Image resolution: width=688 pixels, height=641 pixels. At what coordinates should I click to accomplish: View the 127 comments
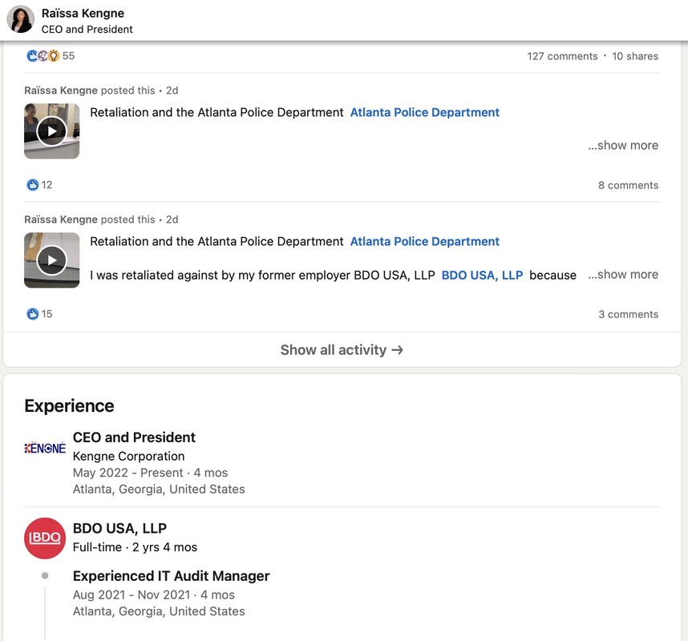(562, 56)
